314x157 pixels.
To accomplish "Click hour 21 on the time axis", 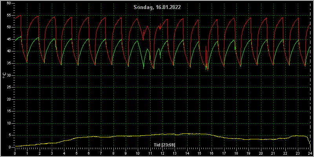I will tap(273, 153).
